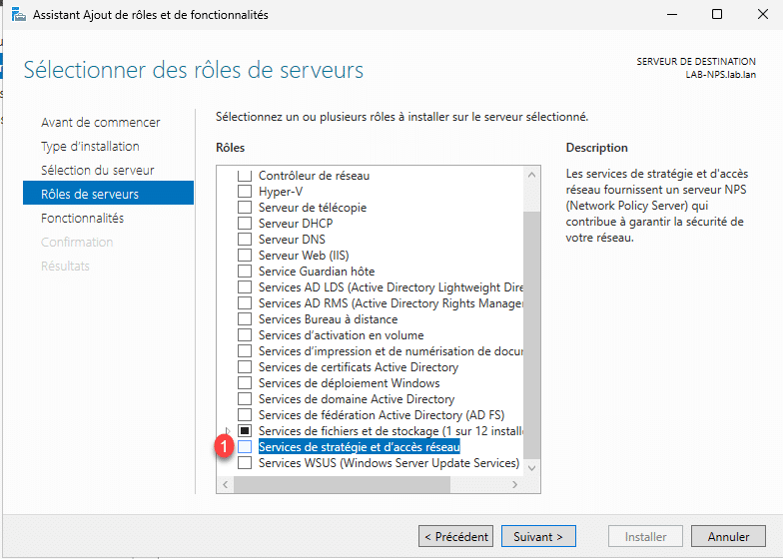The height and width of the screenshot is (559, 783).
Task: Enable the Serveur DNS checkbox
Action: (245, 240)
